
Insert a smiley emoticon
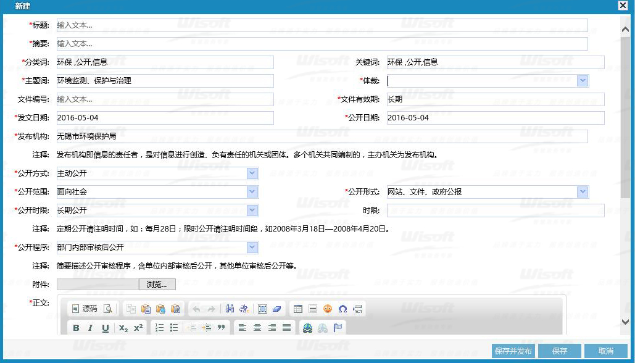click(328, 309)
